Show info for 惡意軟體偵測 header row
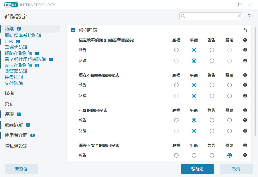Image resolution: width=258 pixels, height=177 pixels. coord(245,40)
